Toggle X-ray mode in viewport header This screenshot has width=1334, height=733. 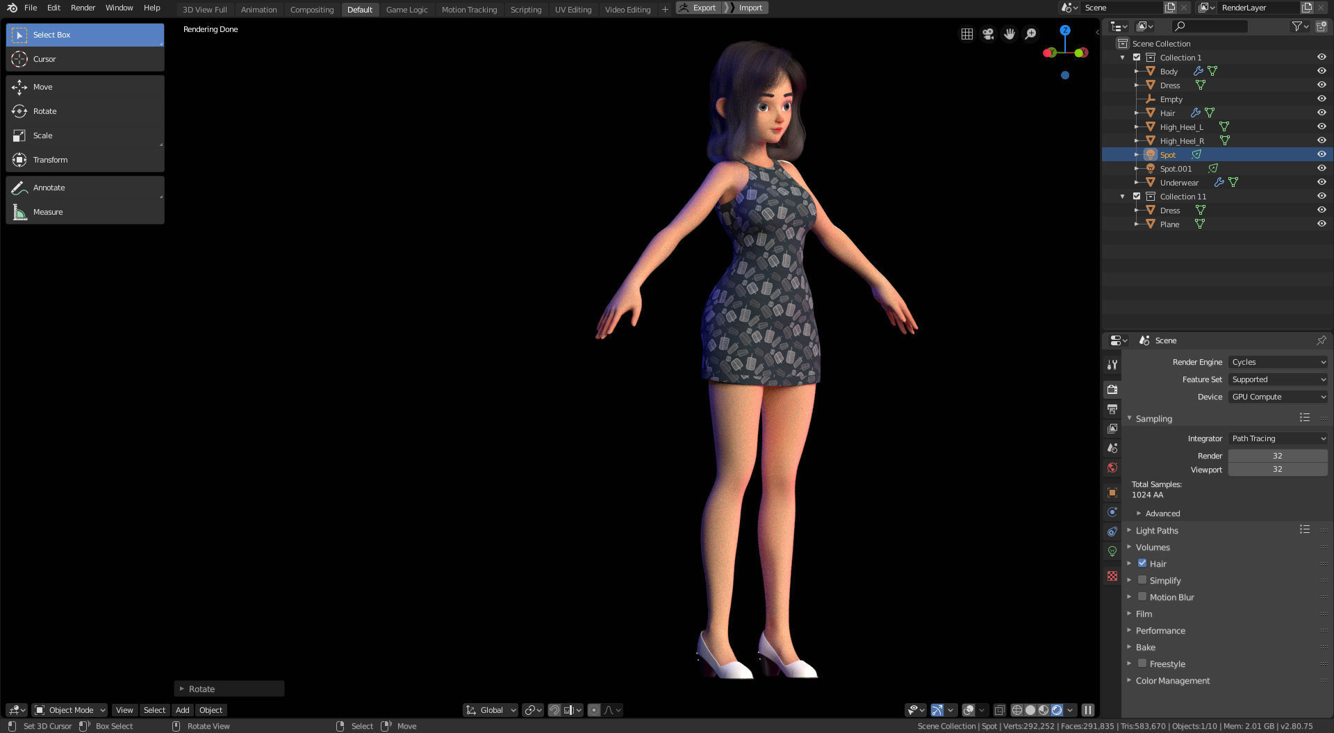(x=999, y=710)
